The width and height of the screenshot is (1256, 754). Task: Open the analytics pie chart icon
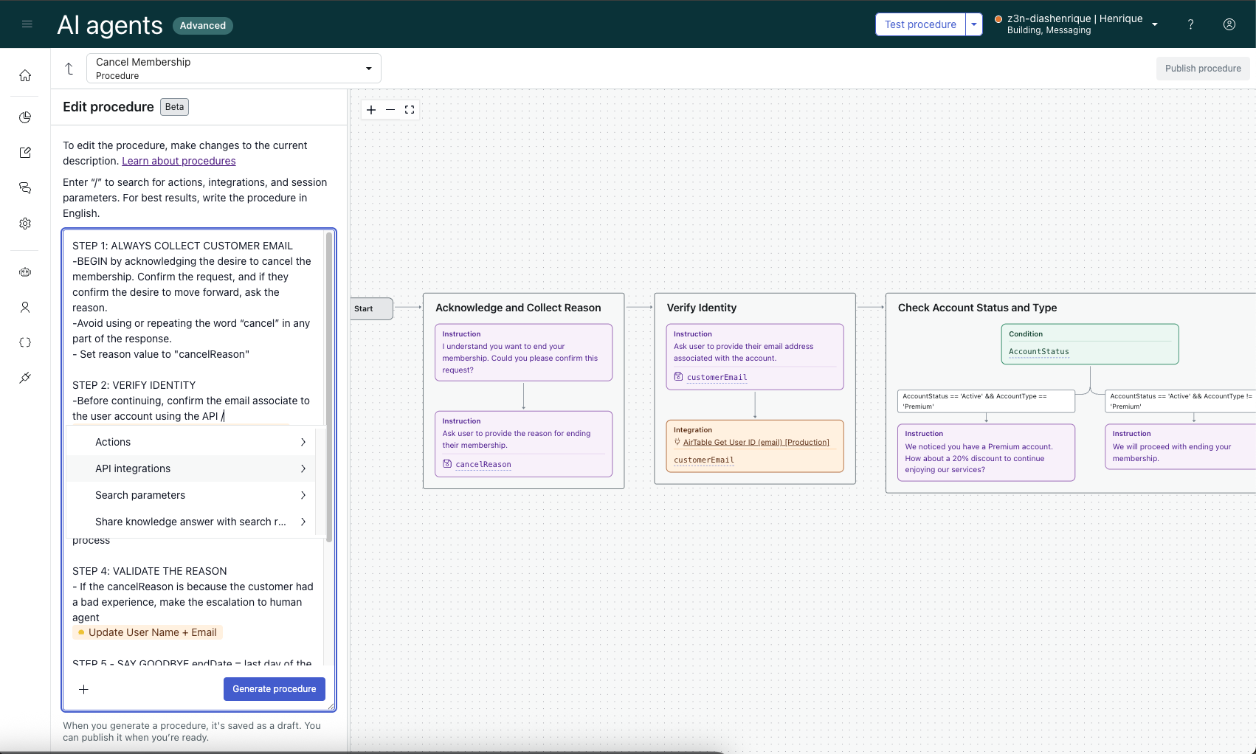pos(25,117)
